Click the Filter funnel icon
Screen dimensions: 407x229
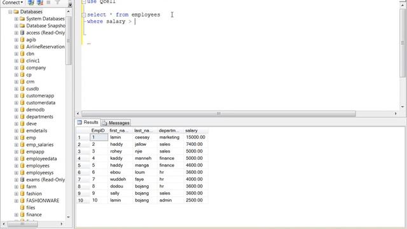coord(58,3)
